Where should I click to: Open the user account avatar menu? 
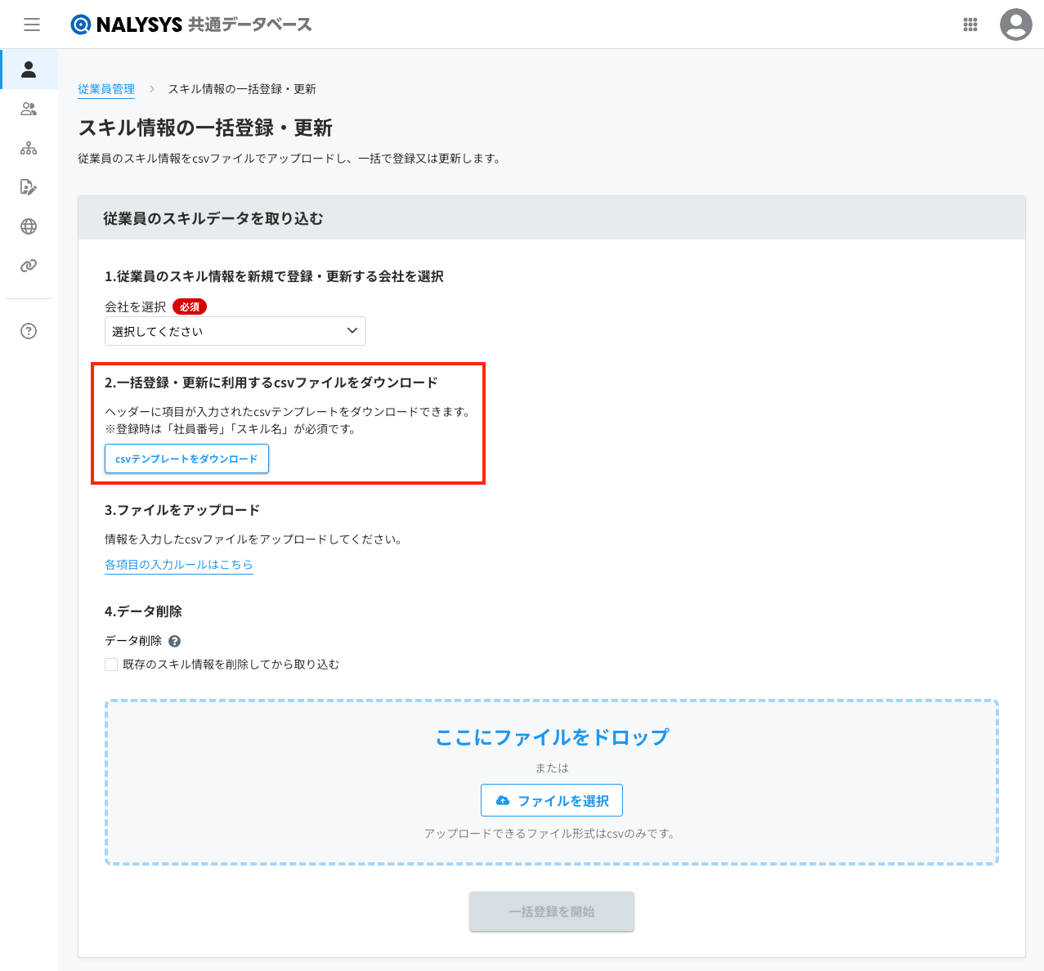coord(1015,25)
